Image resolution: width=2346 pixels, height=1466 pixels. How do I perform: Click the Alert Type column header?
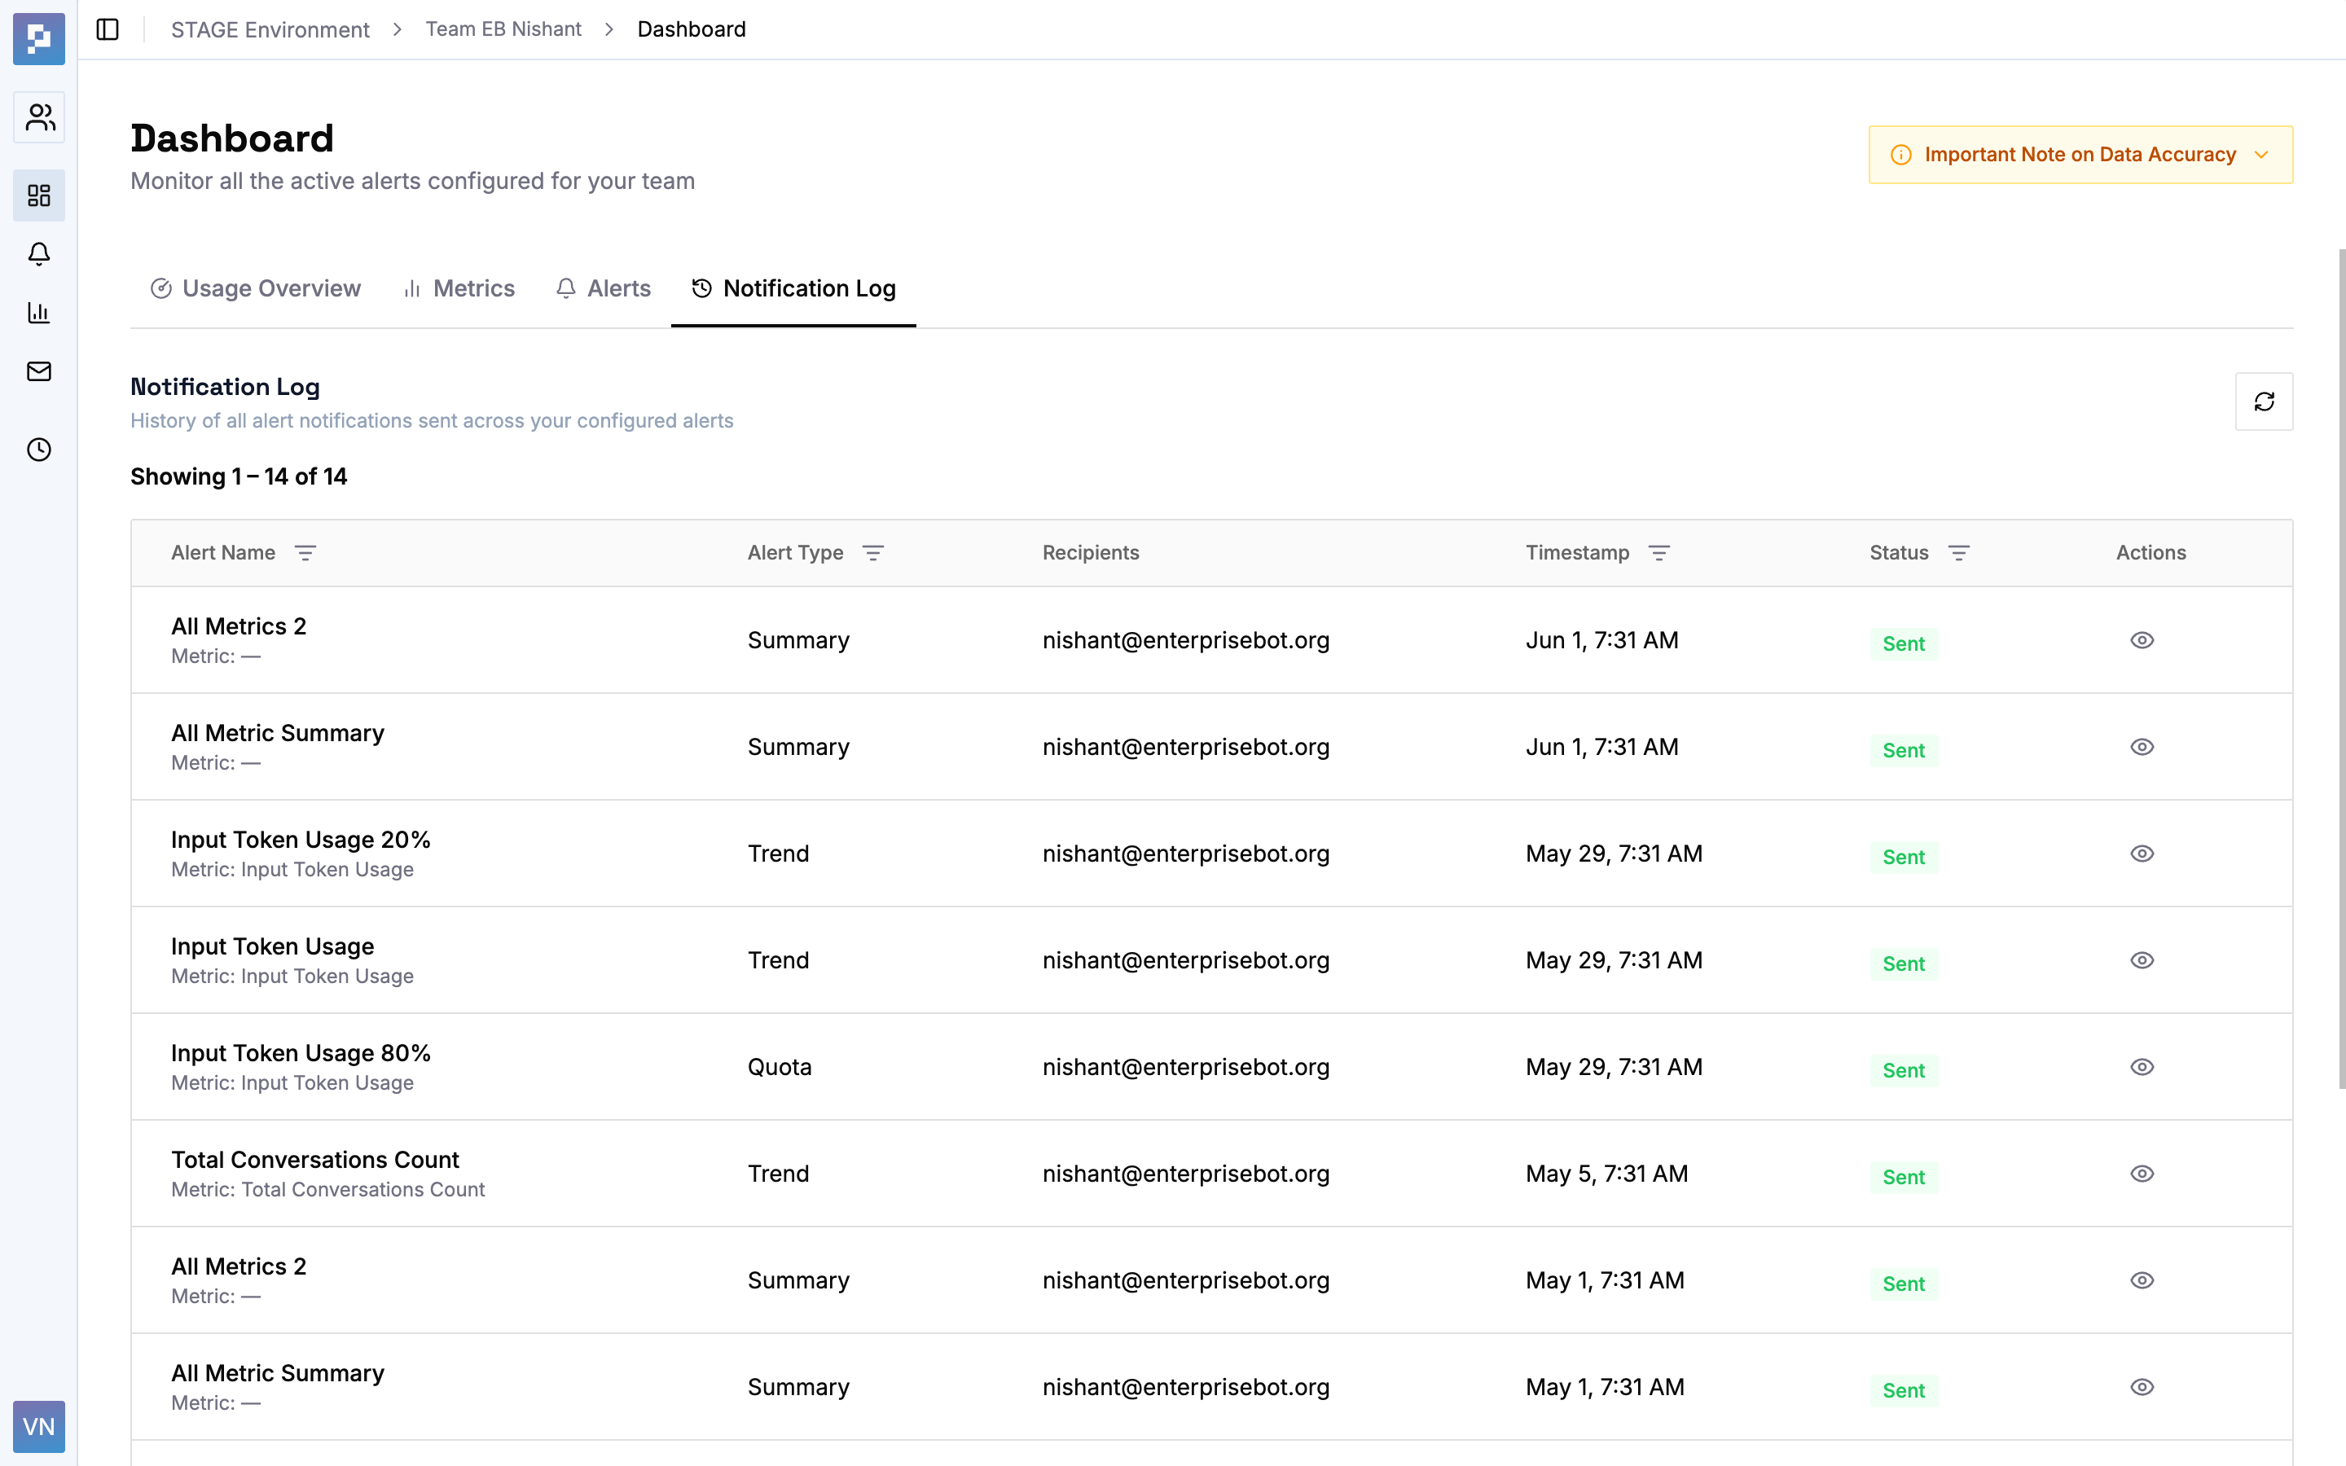coord(795,553)
